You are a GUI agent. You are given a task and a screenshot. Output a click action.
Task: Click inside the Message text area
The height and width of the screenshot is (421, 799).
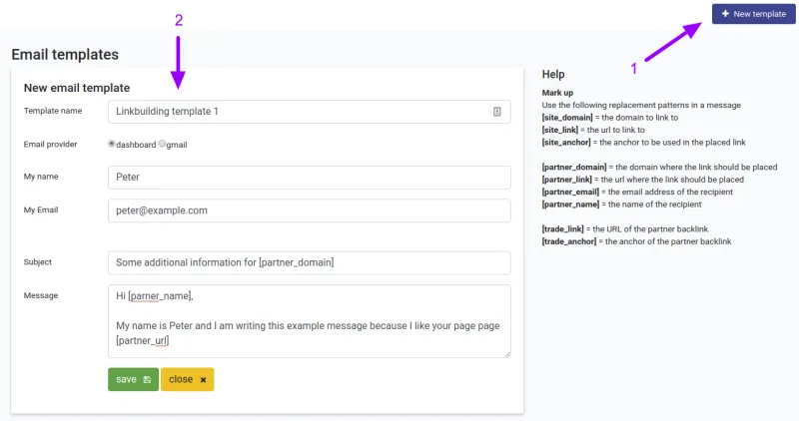coord(310,321)
